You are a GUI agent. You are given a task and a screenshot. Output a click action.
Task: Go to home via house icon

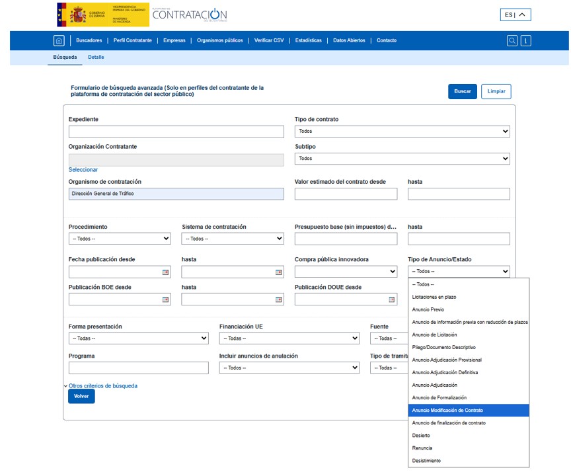59,40
